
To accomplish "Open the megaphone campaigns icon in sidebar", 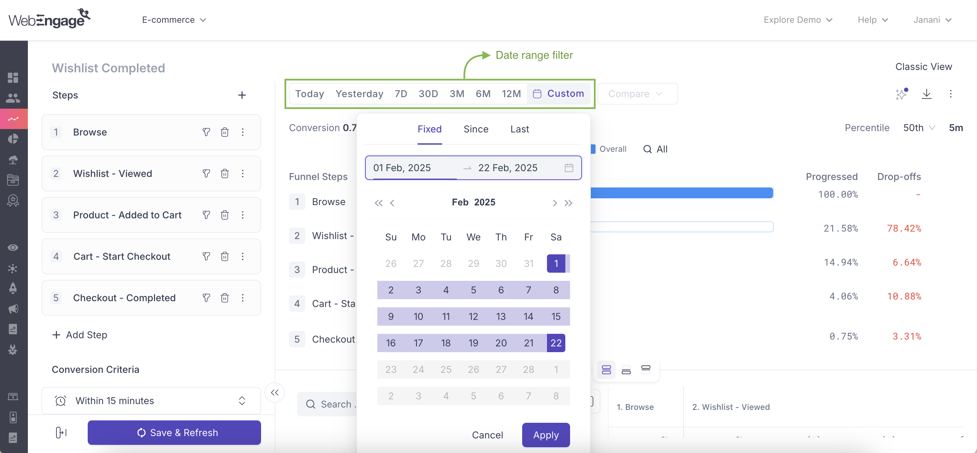I will 13,309.
